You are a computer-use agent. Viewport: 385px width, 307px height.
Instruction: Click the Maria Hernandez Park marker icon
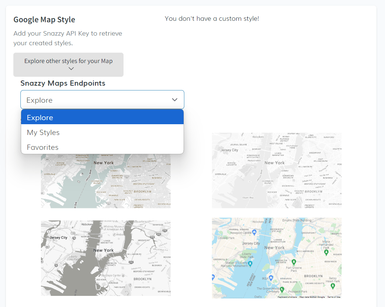point(326,252)
